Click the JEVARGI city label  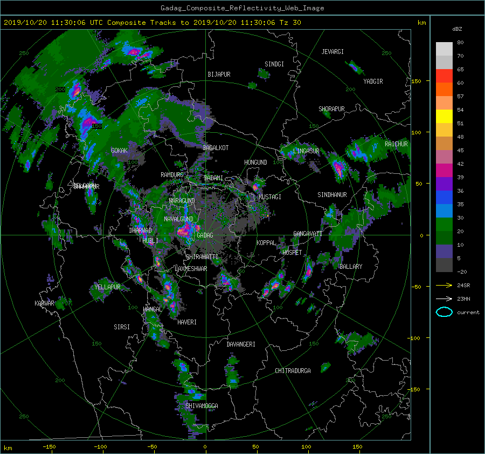[332, 52]
